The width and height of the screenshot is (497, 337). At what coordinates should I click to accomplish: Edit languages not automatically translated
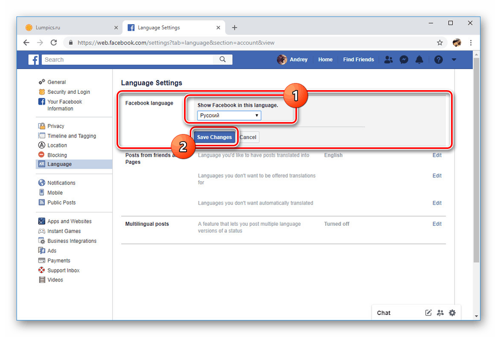click(x=437, y=203)
